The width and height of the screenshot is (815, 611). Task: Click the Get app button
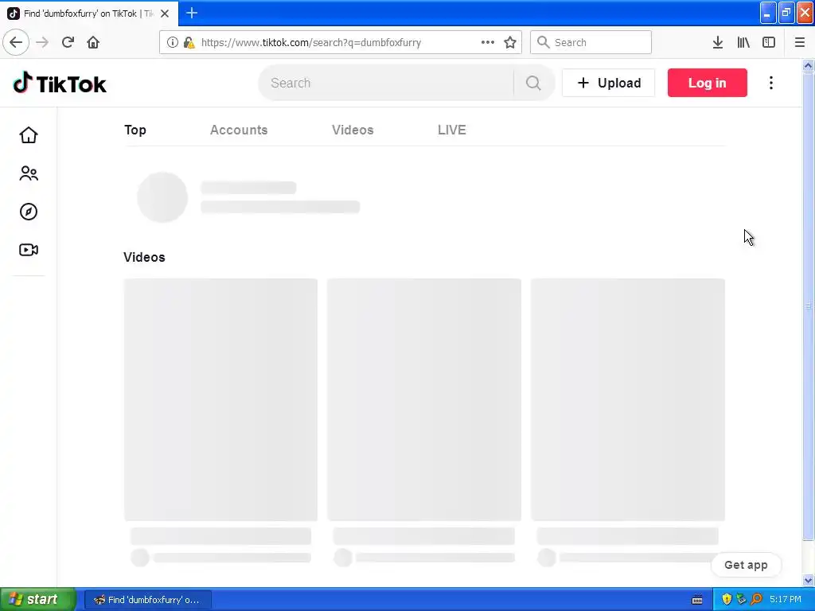[x=746, y=565]
